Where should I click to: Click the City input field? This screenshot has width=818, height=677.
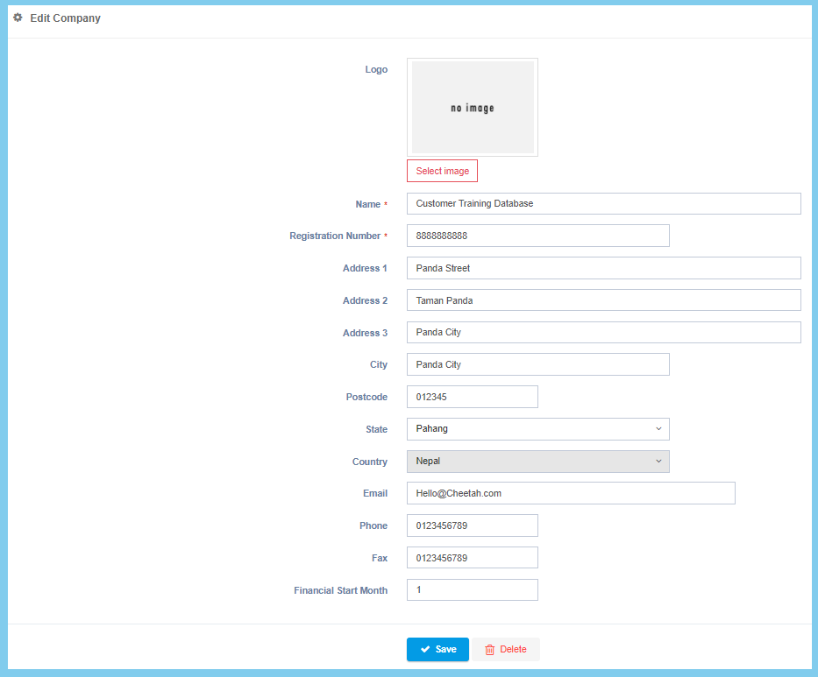coord(537,364)
